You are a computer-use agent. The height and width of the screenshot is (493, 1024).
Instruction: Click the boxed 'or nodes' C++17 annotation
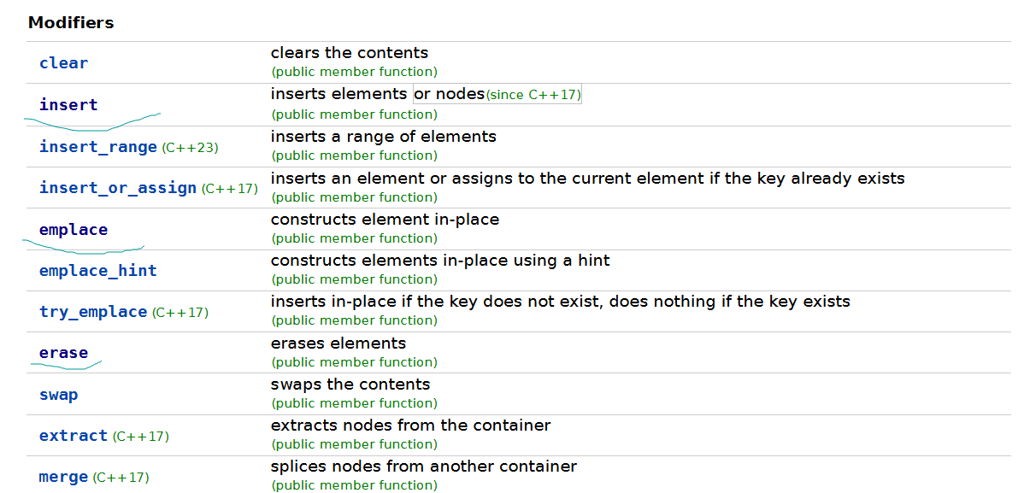tap(497, 94)
